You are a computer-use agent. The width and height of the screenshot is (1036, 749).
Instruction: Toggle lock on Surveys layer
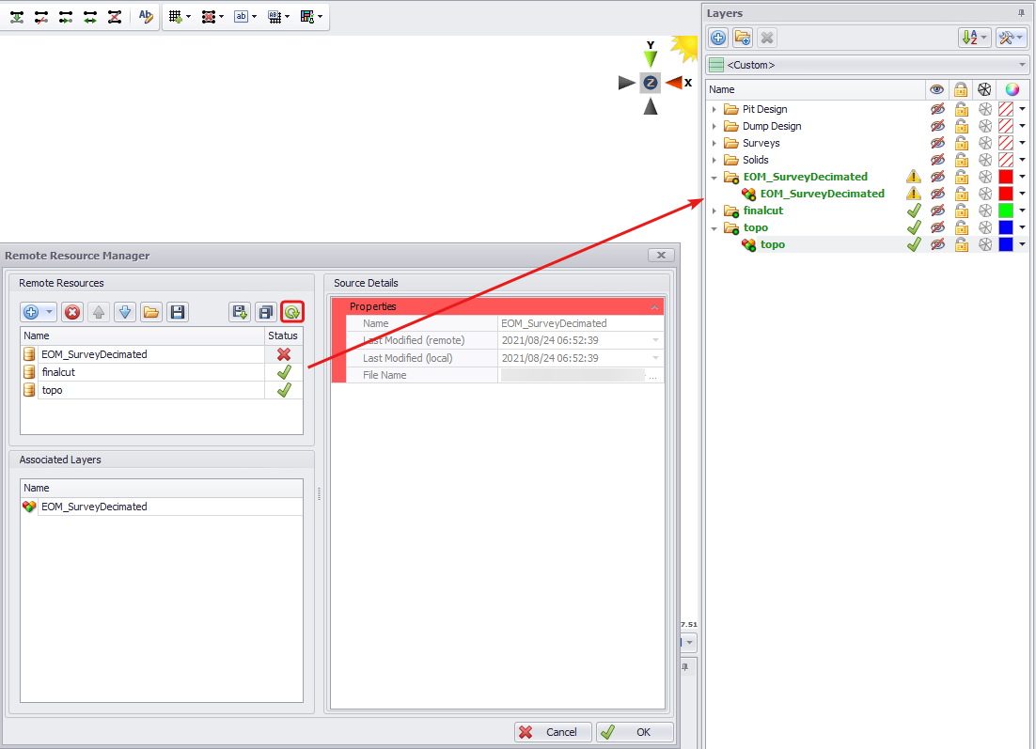961,143
